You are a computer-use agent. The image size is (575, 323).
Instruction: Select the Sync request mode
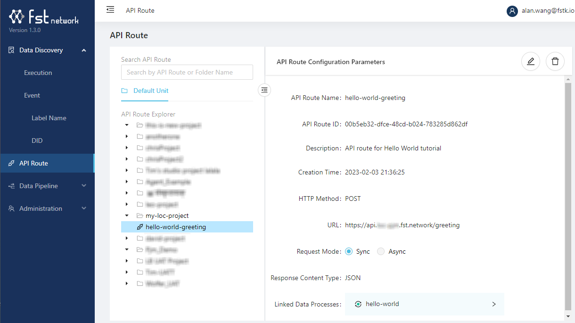point(349,251)
